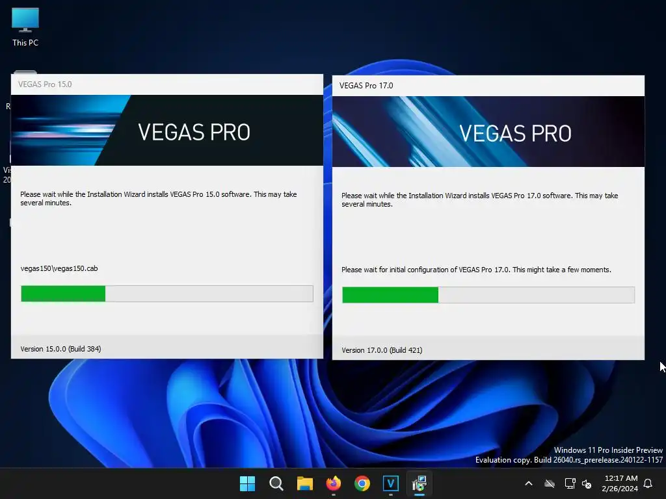Viewport: 666px width, 499px height.
Task: Open the Windows Start menu
Action: click(x=247, y=483)
